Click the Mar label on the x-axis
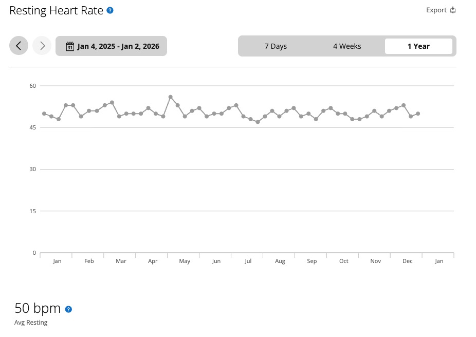Screen dimensions: 476x337 [x=121, y=261]
